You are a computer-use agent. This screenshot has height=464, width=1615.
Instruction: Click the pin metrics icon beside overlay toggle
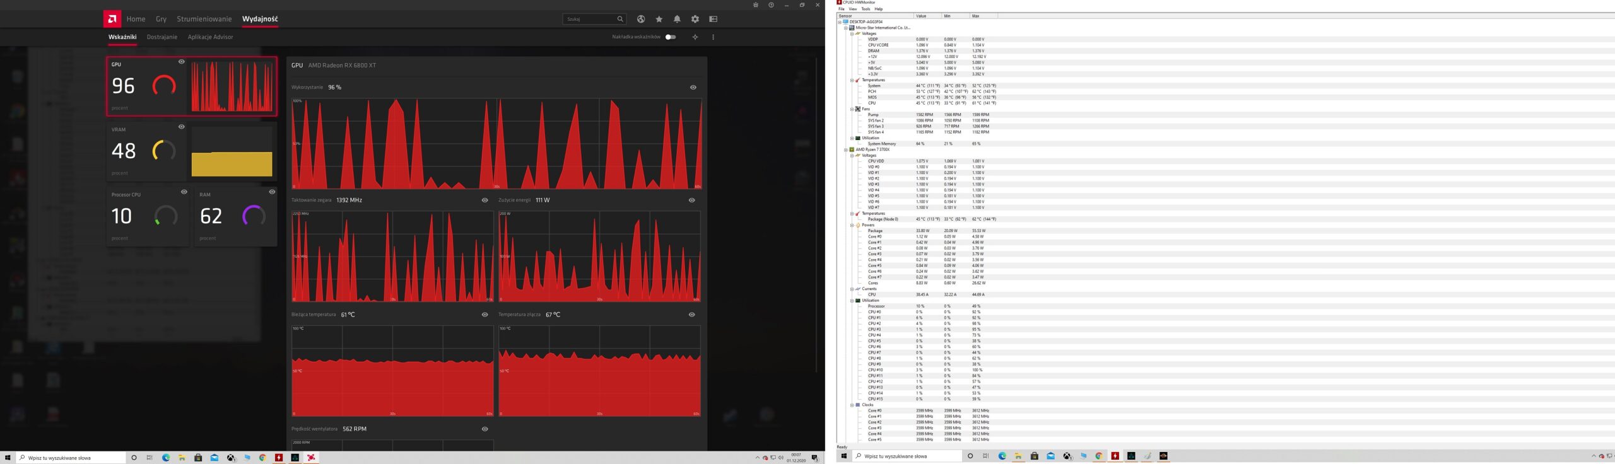695,37
